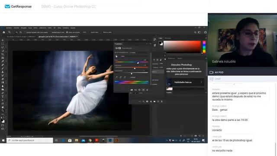This screenshot has width=277, height=156.
Task: Switch to the Color panel tab
Action: 160,38
